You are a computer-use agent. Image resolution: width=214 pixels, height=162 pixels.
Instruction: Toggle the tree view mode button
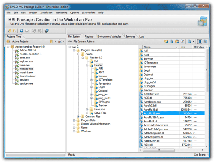point(200,41)
